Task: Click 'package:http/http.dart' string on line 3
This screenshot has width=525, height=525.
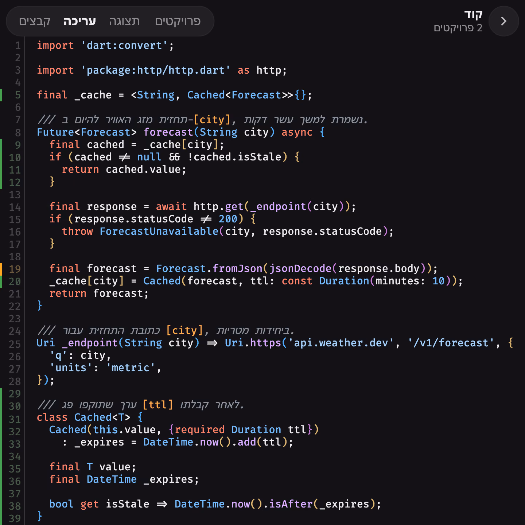Action: pos(156,70)
